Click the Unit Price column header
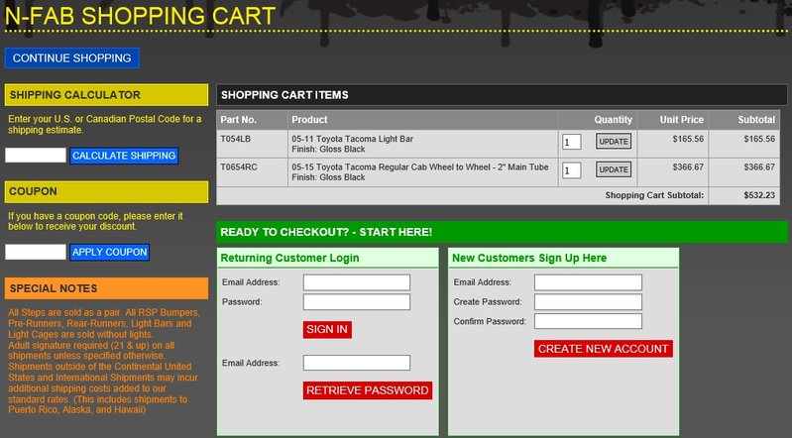 (681, 120)
